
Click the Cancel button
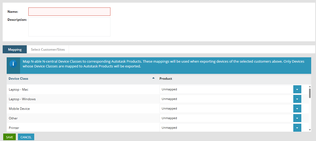pos(26,137)
